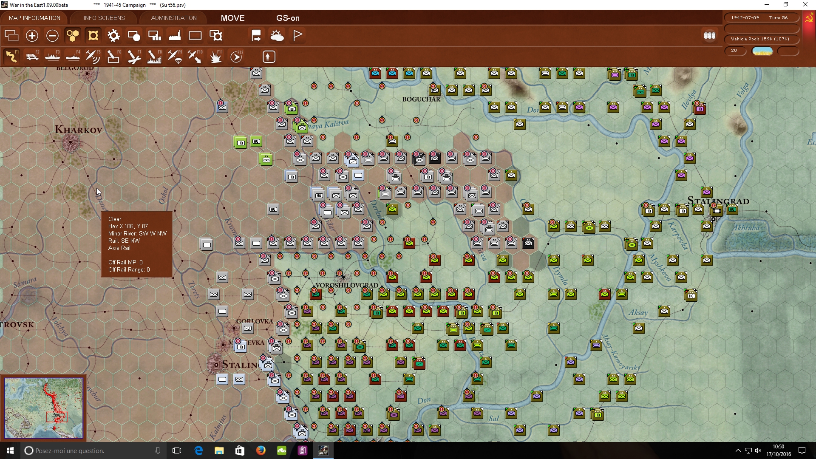816x459 pixels.
Task: Click the clear weather indicator
Action: coord(762,51)
